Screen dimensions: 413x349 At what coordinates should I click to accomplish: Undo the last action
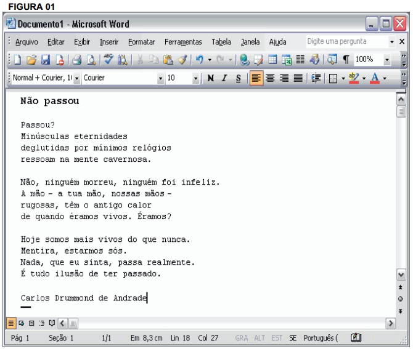200,60
